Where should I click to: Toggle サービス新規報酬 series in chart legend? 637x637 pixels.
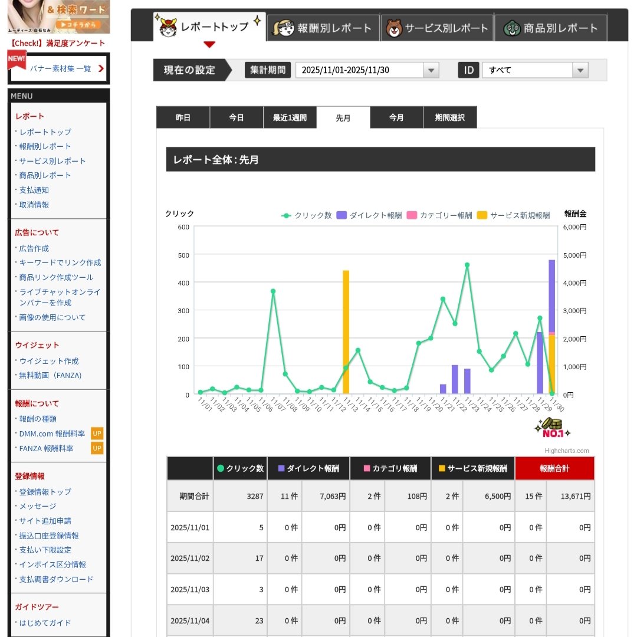coord(514,215)
